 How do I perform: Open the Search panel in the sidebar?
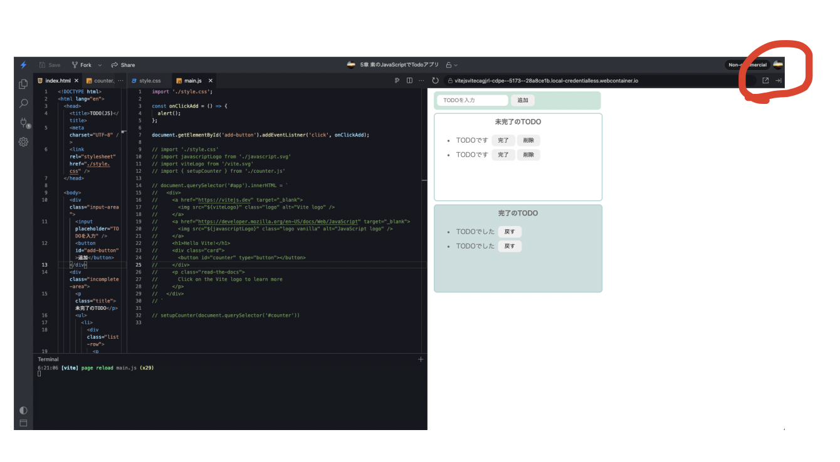[23, 103]
